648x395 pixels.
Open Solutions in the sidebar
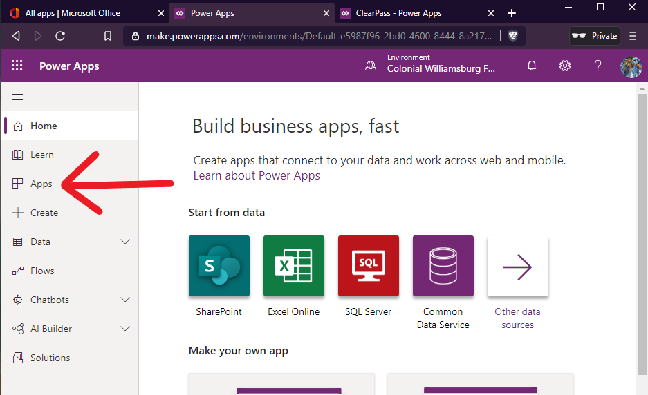pyautogui.click(x=70, y=358)
